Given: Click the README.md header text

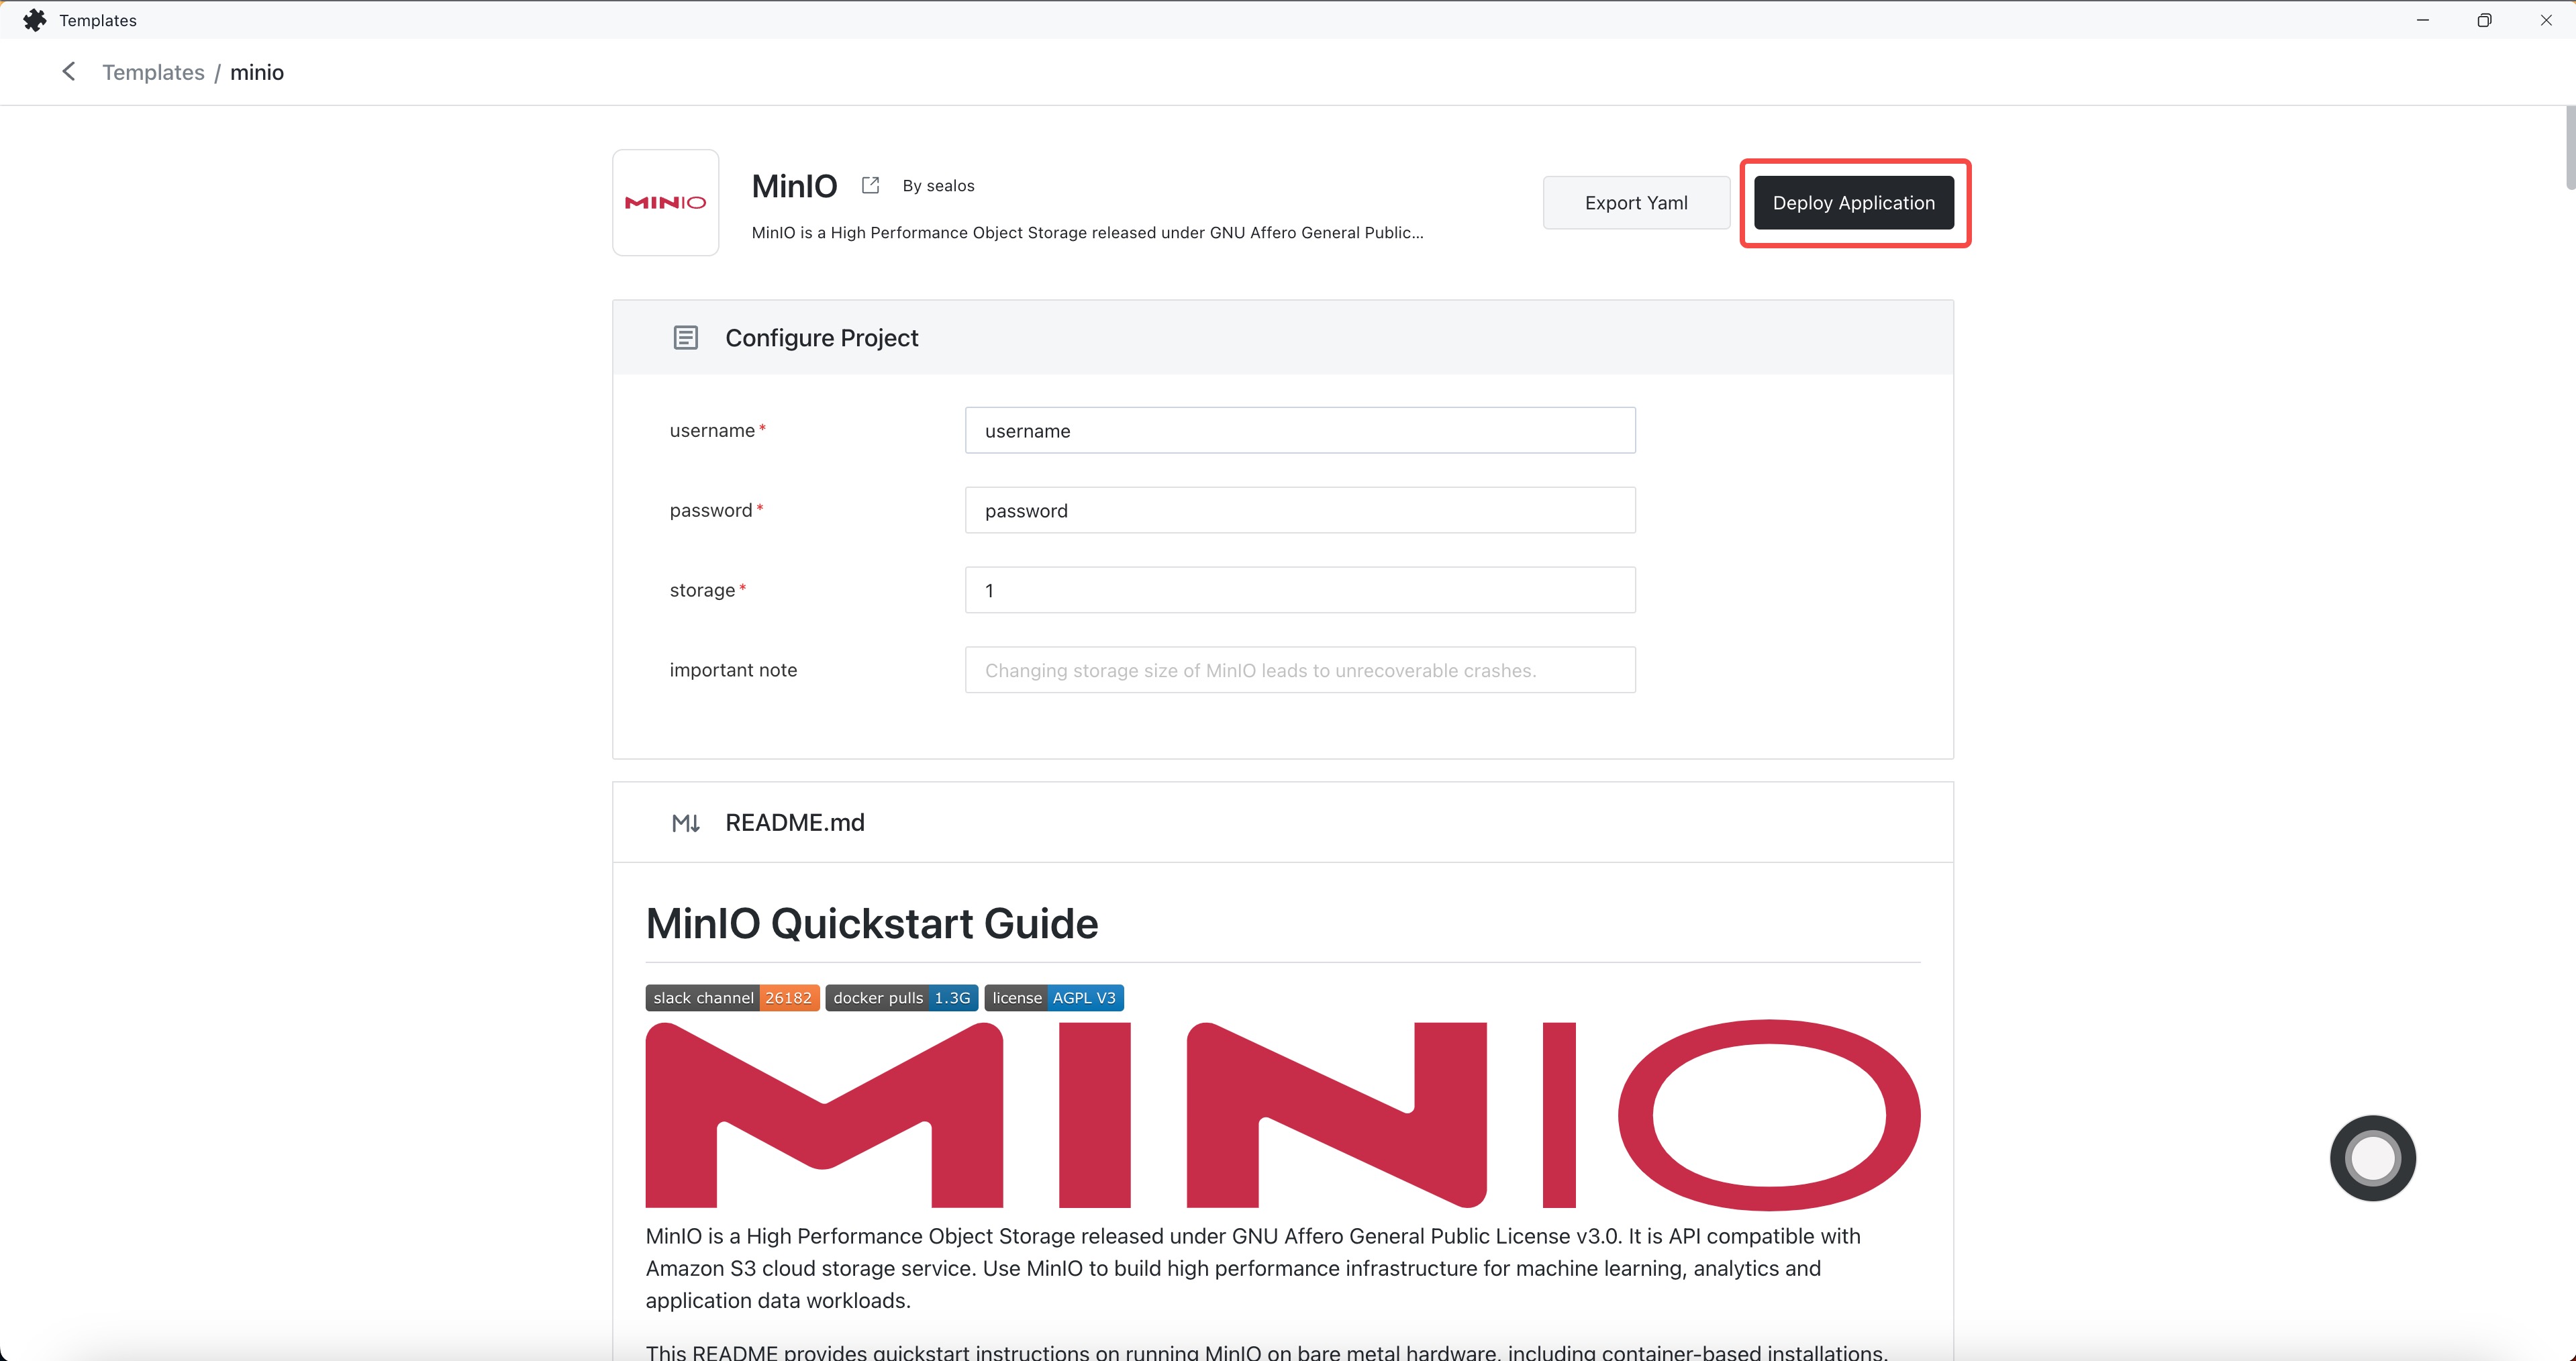Looking at the screenshot, I should click(x=795, y=823).
